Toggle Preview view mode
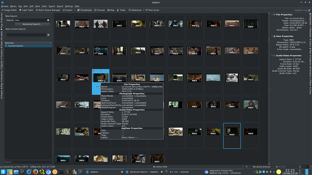Viewport: 312px width, 175px height. tap(100, 10)
